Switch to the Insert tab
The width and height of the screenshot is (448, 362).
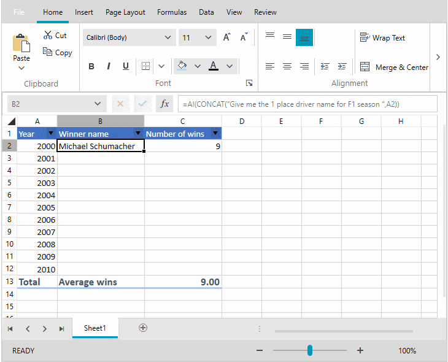(83, 12)
